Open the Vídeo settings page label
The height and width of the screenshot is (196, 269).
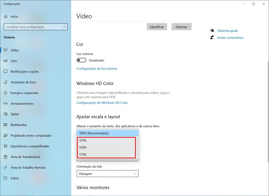coord(15,50)
